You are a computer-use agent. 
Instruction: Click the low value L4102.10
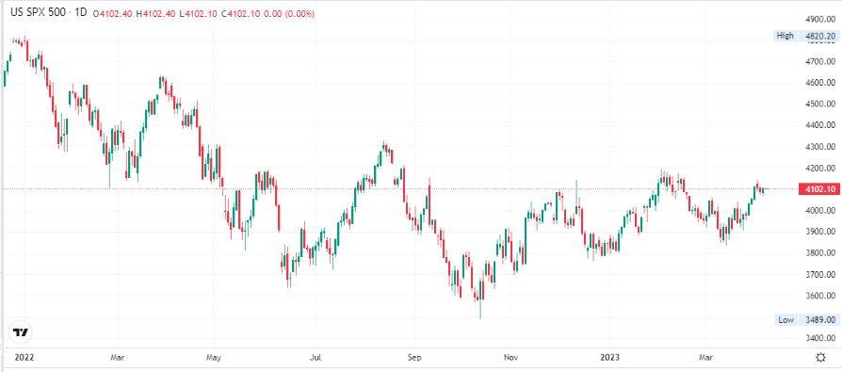click(199, 14)
